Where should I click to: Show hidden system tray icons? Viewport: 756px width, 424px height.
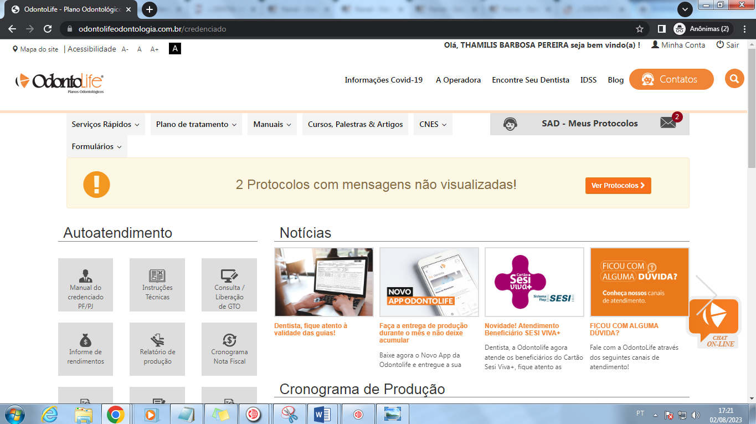pos(655,415)
